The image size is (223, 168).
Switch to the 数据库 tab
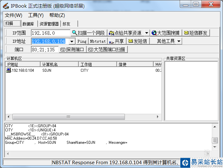coord(29,24)
